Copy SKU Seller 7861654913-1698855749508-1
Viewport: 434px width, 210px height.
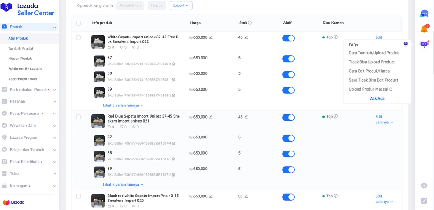[x=173, y=80]
